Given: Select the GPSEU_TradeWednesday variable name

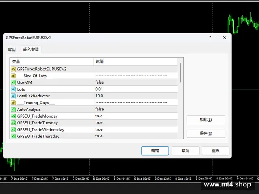Looking at the screenshot, I should coord(40,129).
